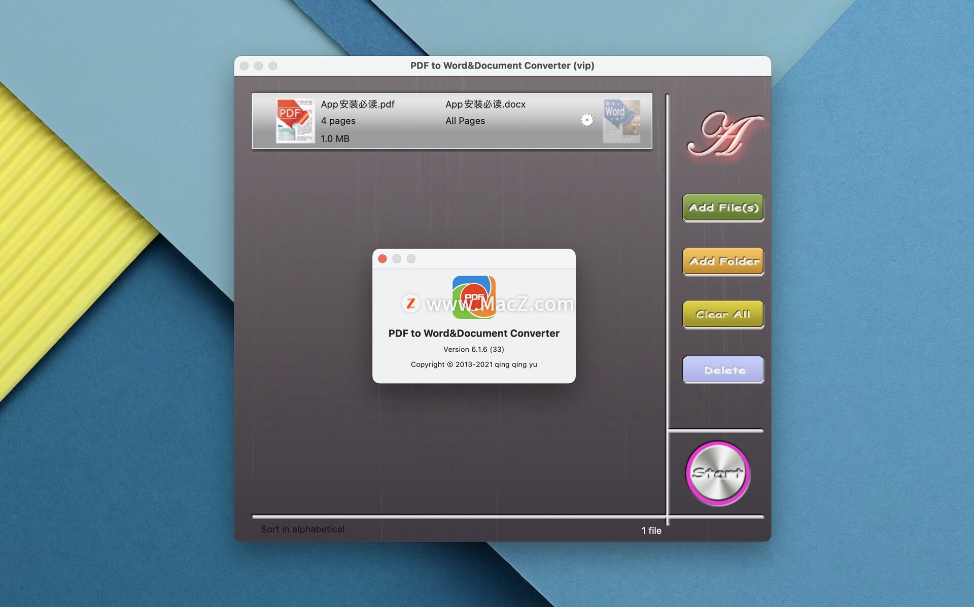
Task: Click the Clear All button
Action: click(723, 315)
